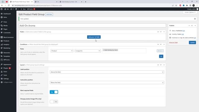
Task: Click the Appearance brush icon
Action: tap(2, 64)
